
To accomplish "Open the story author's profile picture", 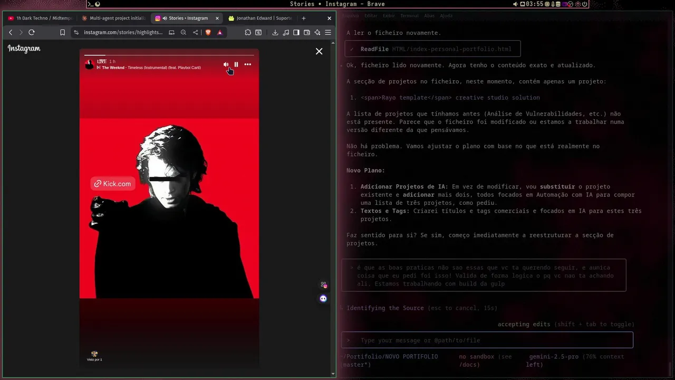I will 89,64.
